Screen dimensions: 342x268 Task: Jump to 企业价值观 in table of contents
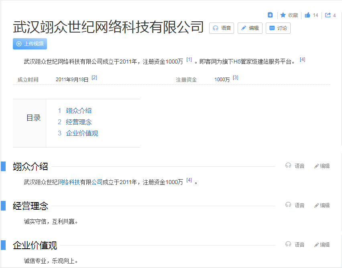(82, 133)
